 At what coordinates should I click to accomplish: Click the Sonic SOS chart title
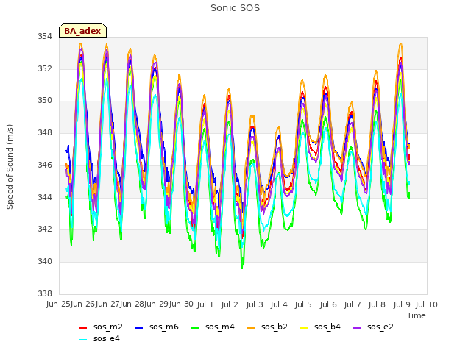235,8
